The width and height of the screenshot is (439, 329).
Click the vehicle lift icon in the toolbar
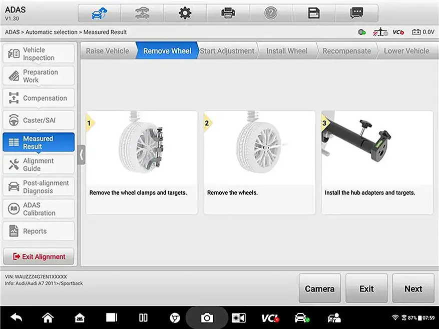142,13
